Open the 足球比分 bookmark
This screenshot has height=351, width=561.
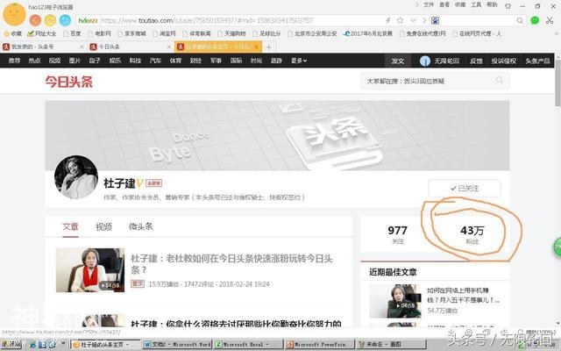point(266,33)
